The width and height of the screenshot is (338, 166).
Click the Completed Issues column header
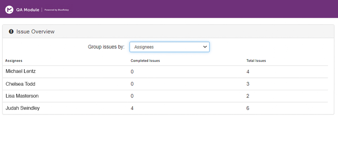pyautogui.click(x=145, y=61)
